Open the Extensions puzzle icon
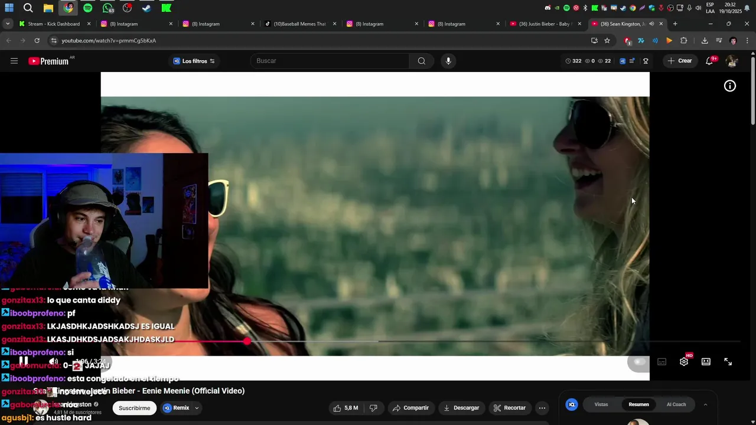The width and height of the screenshot is (756, 425). point(684,41)
